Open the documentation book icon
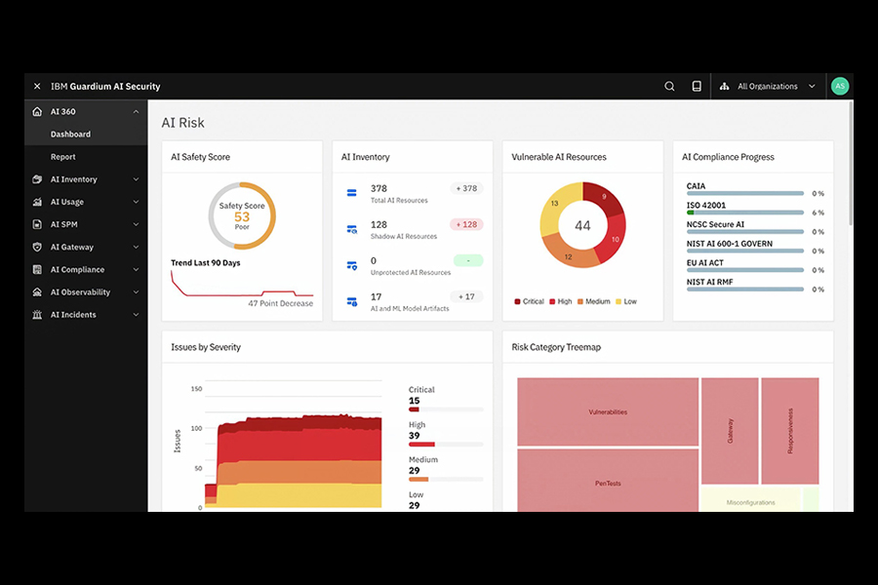 tap(697, 87)
